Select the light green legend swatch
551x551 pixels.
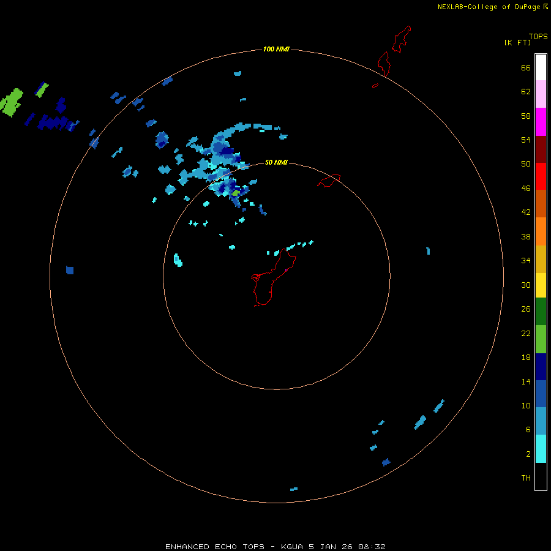pos(541,339)
